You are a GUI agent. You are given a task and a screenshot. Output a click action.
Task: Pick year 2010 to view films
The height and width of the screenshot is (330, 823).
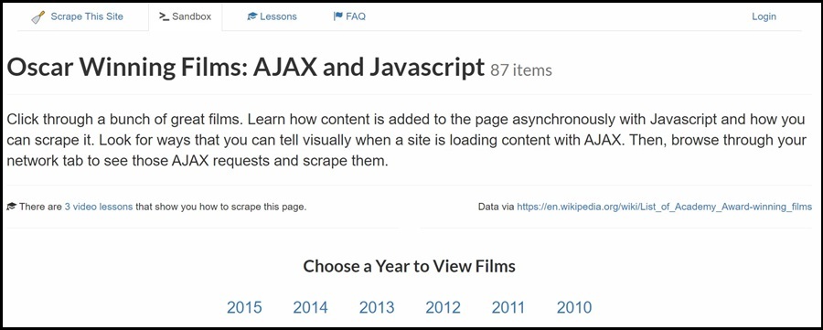(574, 307)
